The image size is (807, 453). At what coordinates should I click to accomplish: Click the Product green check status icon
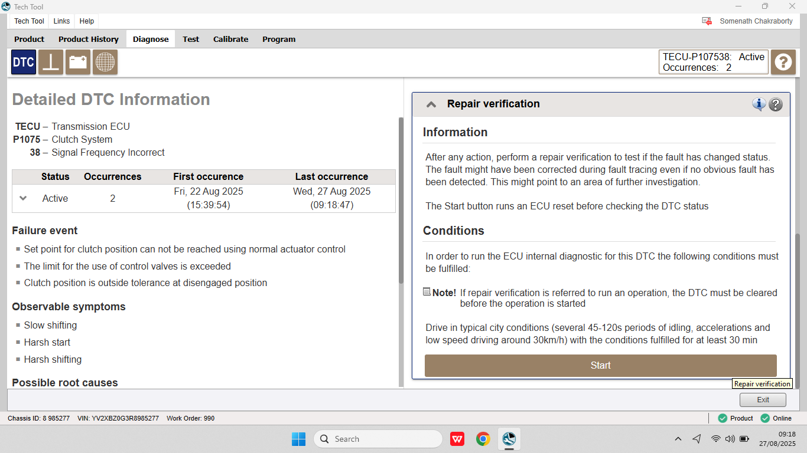click(x=723, y=418)
